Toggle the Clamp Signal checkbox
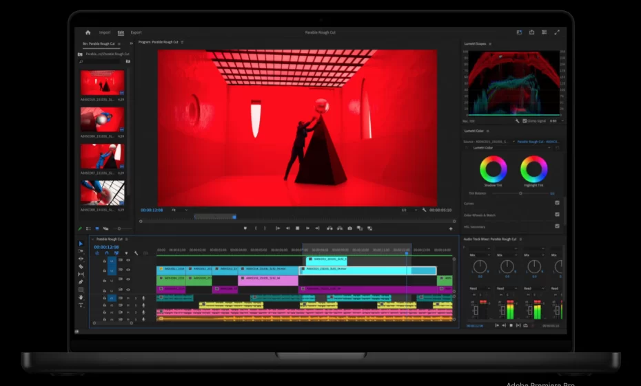 click(525, 121)
